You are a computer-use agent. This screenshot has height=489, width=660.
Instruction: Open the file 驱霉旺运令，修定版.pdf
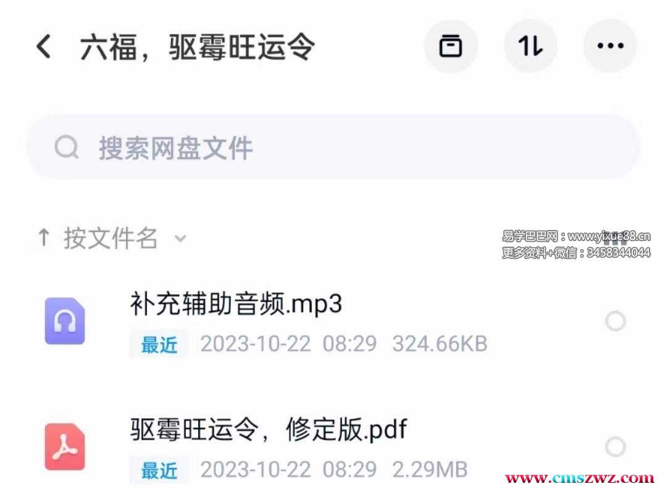268,430
